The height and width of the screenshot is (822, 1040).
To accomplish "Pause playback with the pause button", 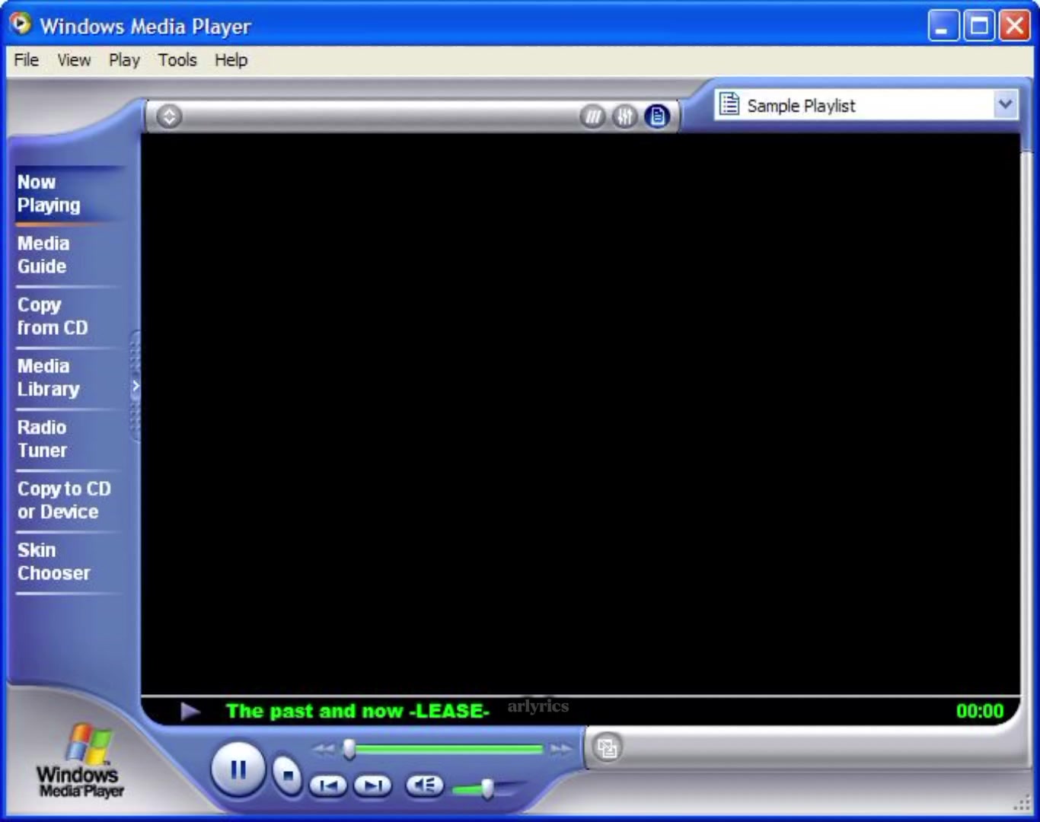I will [238, 769].
